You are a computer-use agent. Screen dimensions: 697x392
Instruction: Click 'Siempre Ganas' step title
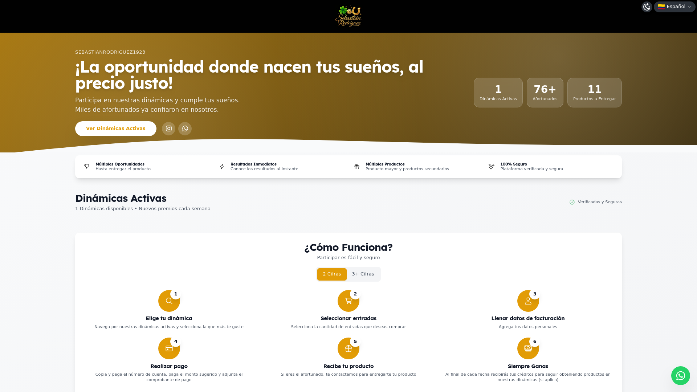[x=528, y=366]
